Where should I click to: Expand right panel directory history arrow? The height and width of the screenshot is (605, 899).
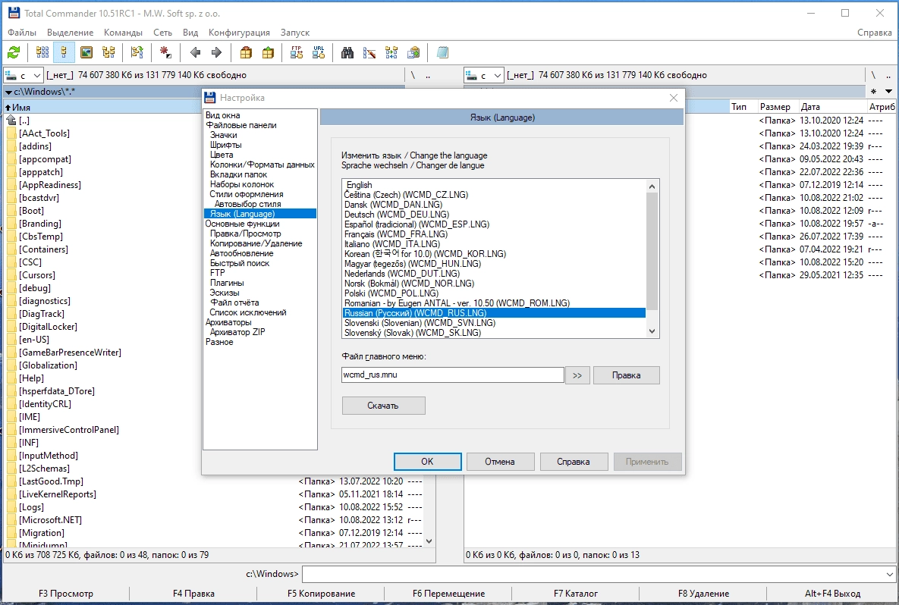[x=888, y=92]
